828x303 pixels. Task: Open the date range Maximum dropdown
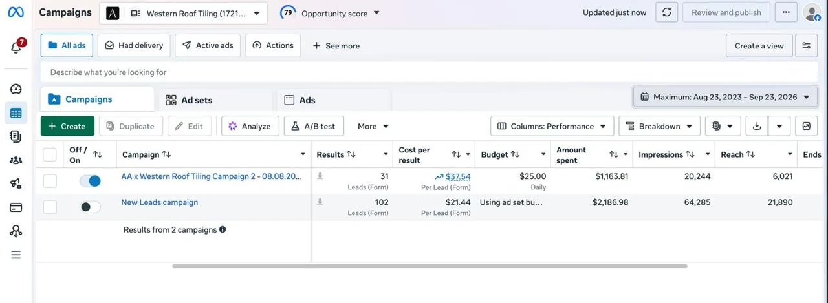725,97
